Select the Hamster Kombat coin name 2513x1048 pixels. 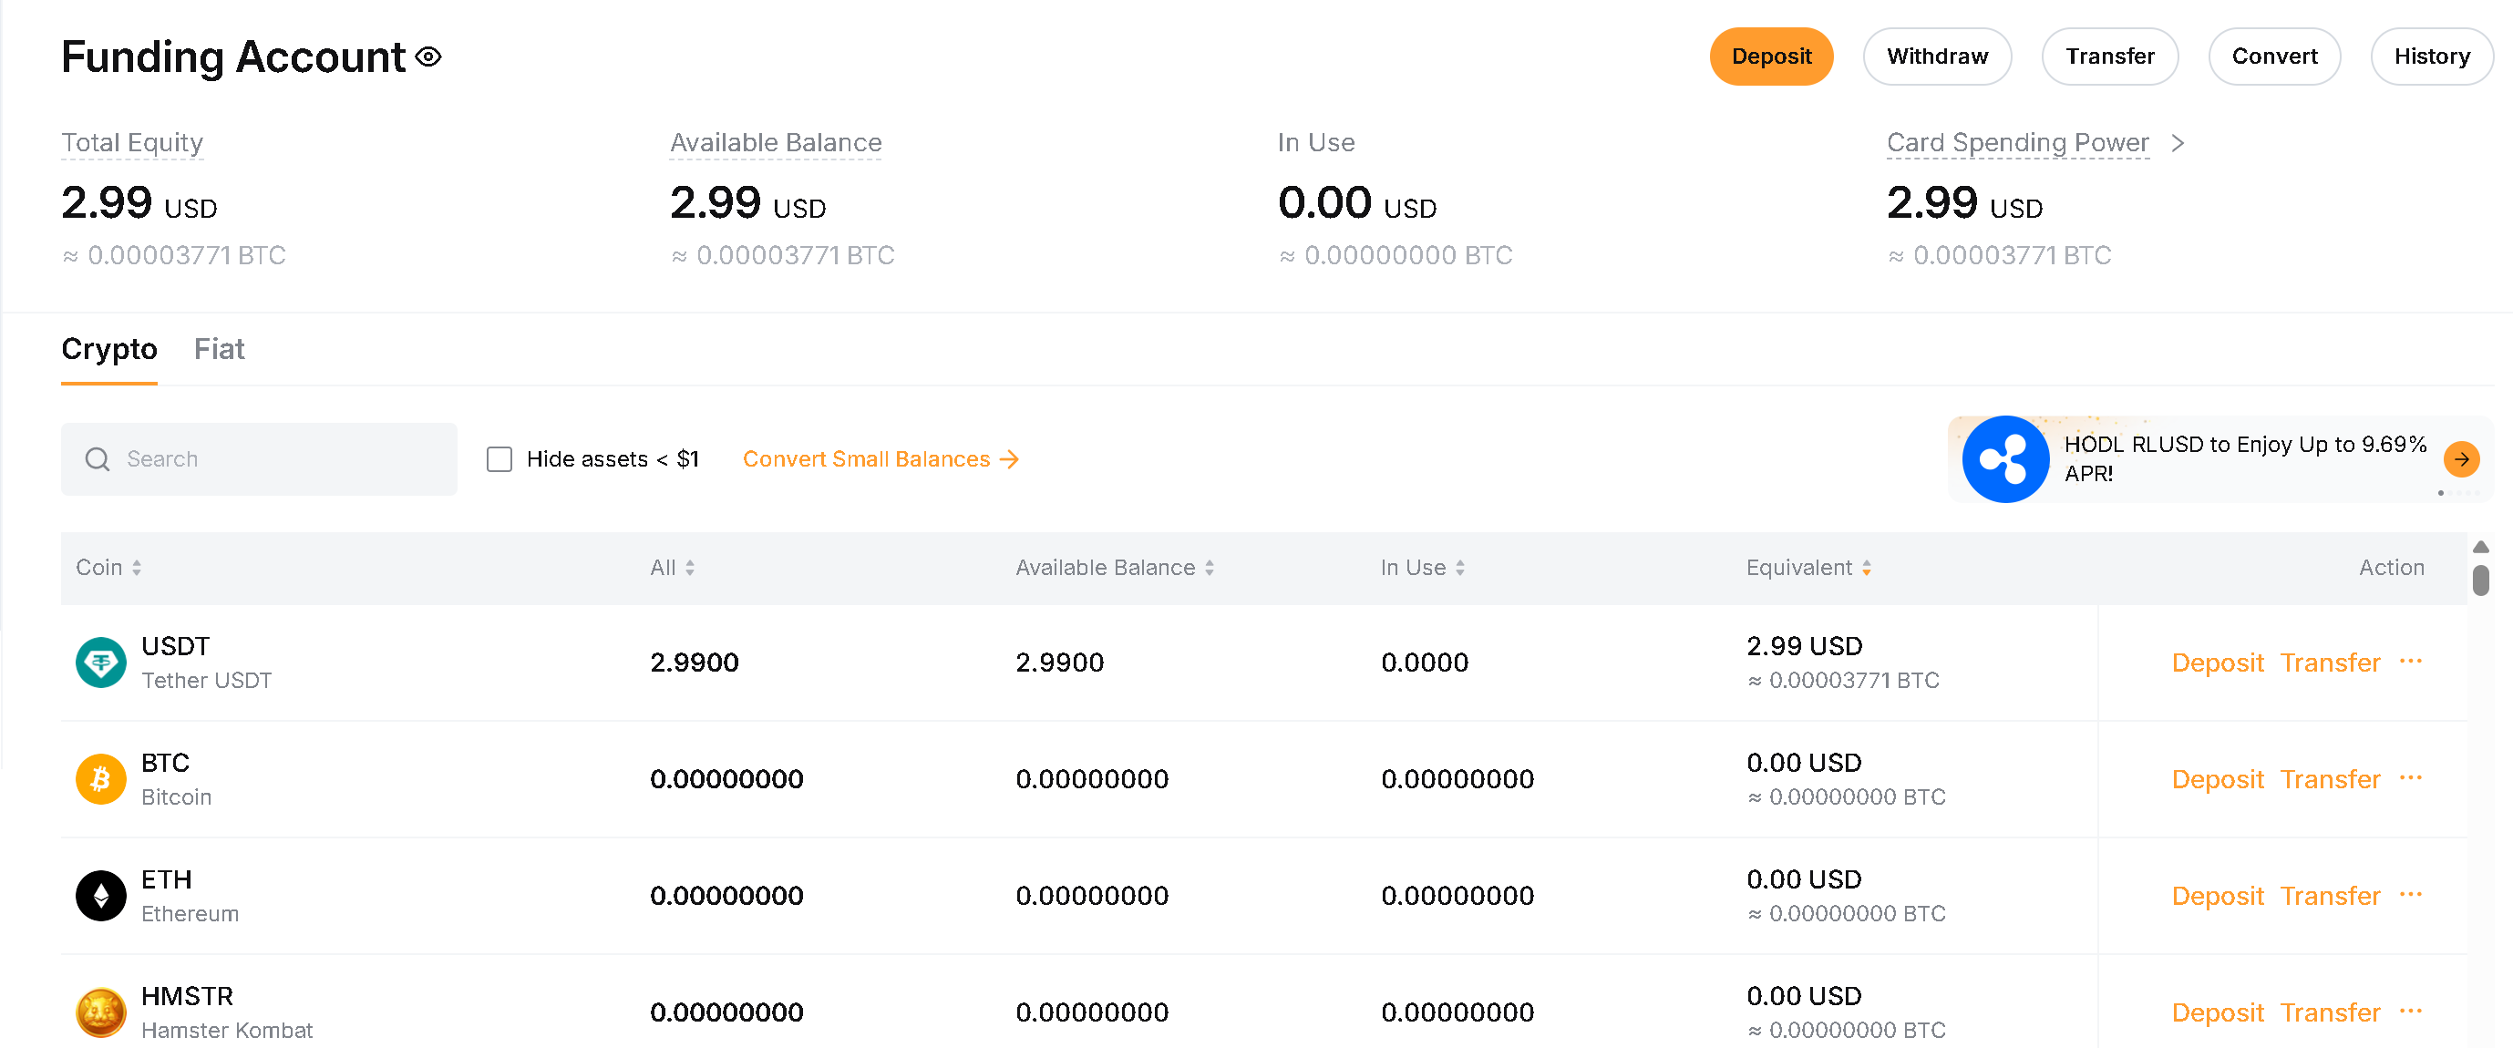(x=227, y=1031)
